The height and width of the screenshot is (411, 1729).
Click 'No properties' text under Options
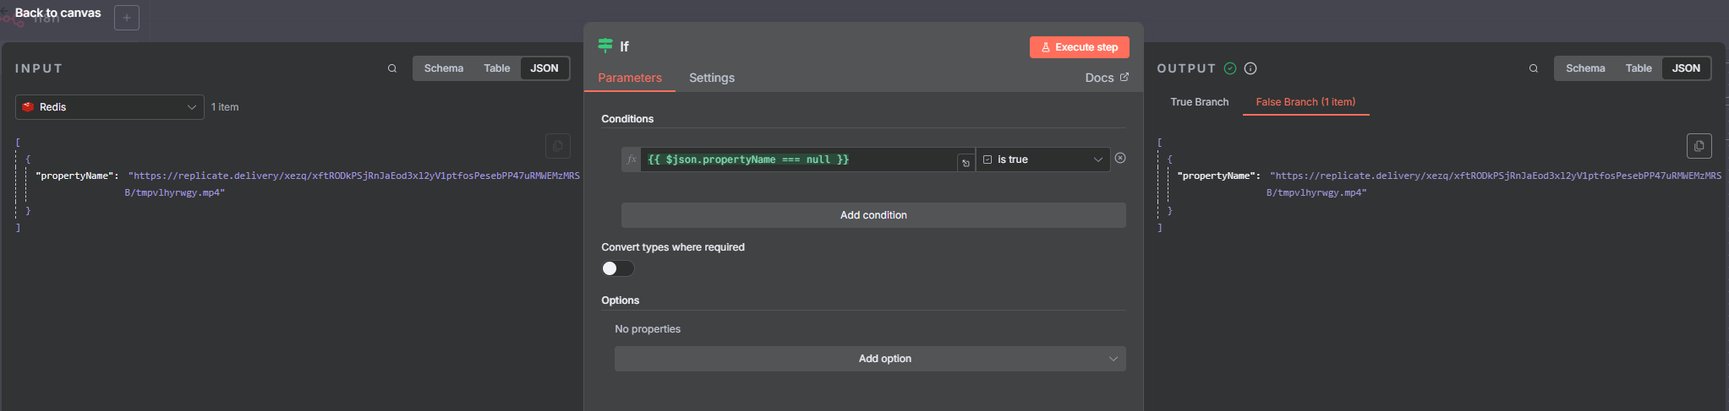click(648, 329)
